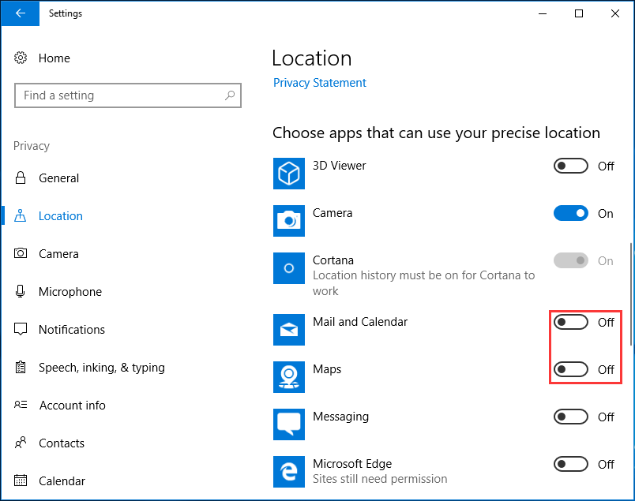Open the Privacy Statement link
The image size is (635, 501).
click(320, 83)
